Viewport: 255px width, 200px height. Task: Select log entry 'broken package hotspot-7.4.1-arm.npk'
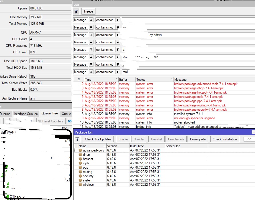[x=164, y=92]
